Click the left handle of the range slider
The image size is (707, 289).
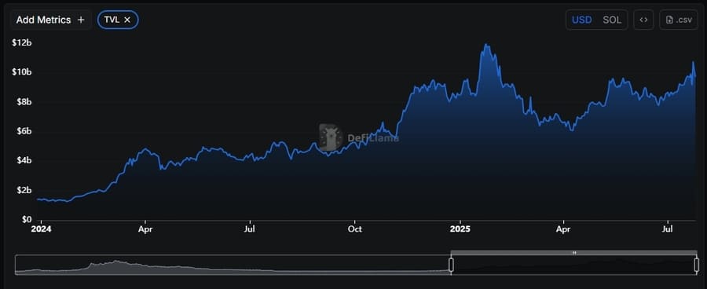tap(451, 265)
